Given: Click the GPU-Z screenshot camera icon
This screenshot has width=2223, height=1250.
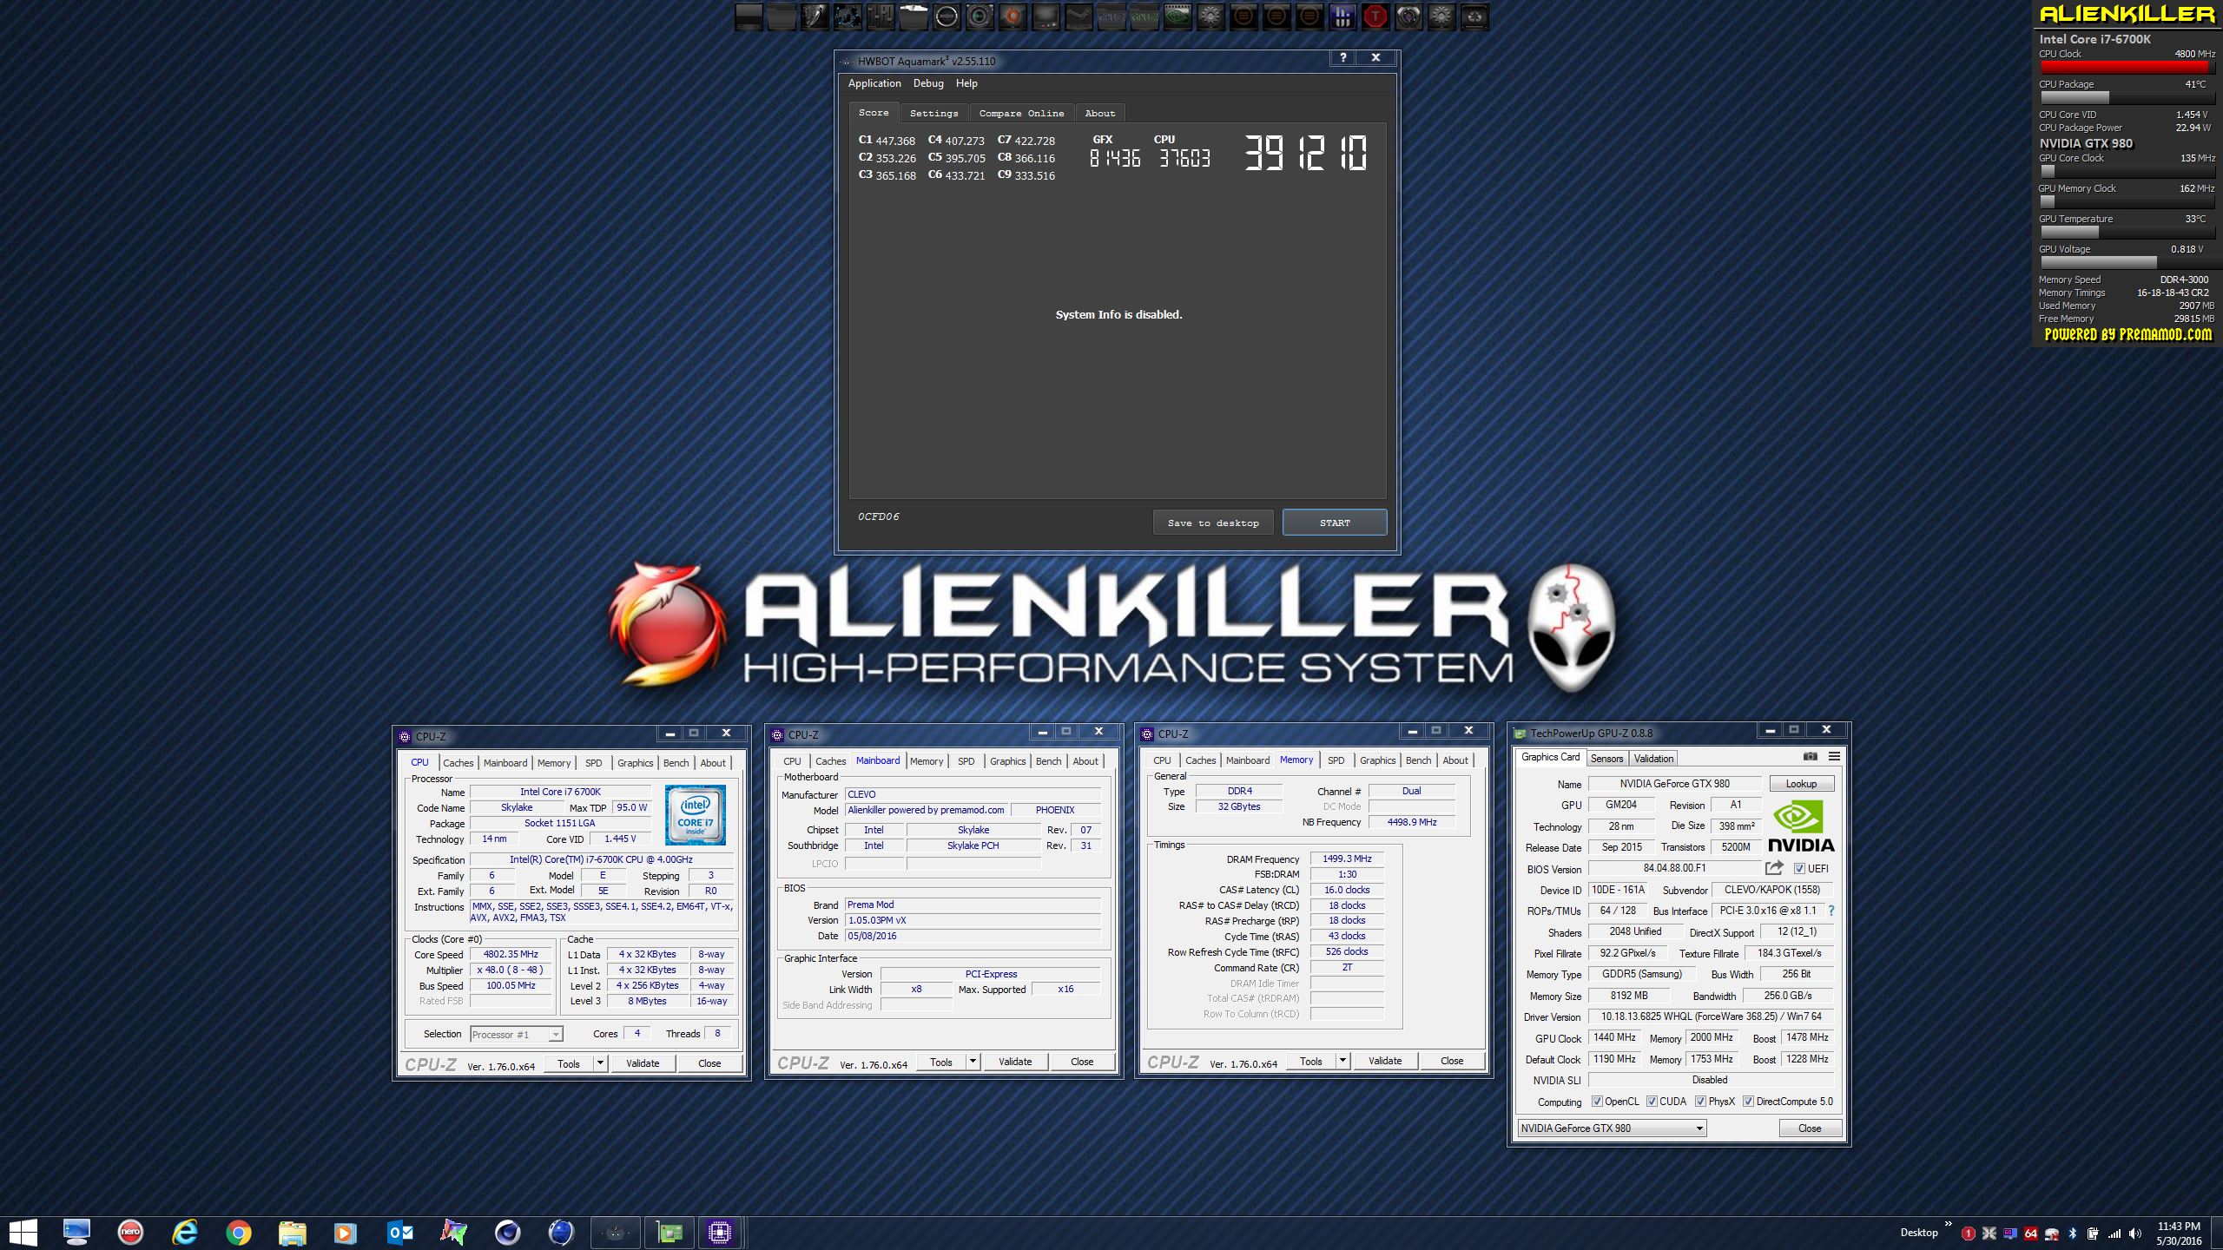Looking at the screenshot, I should (1810, 756).
